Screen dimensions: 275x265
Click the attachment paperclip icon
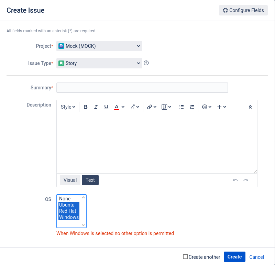[164, 107]
